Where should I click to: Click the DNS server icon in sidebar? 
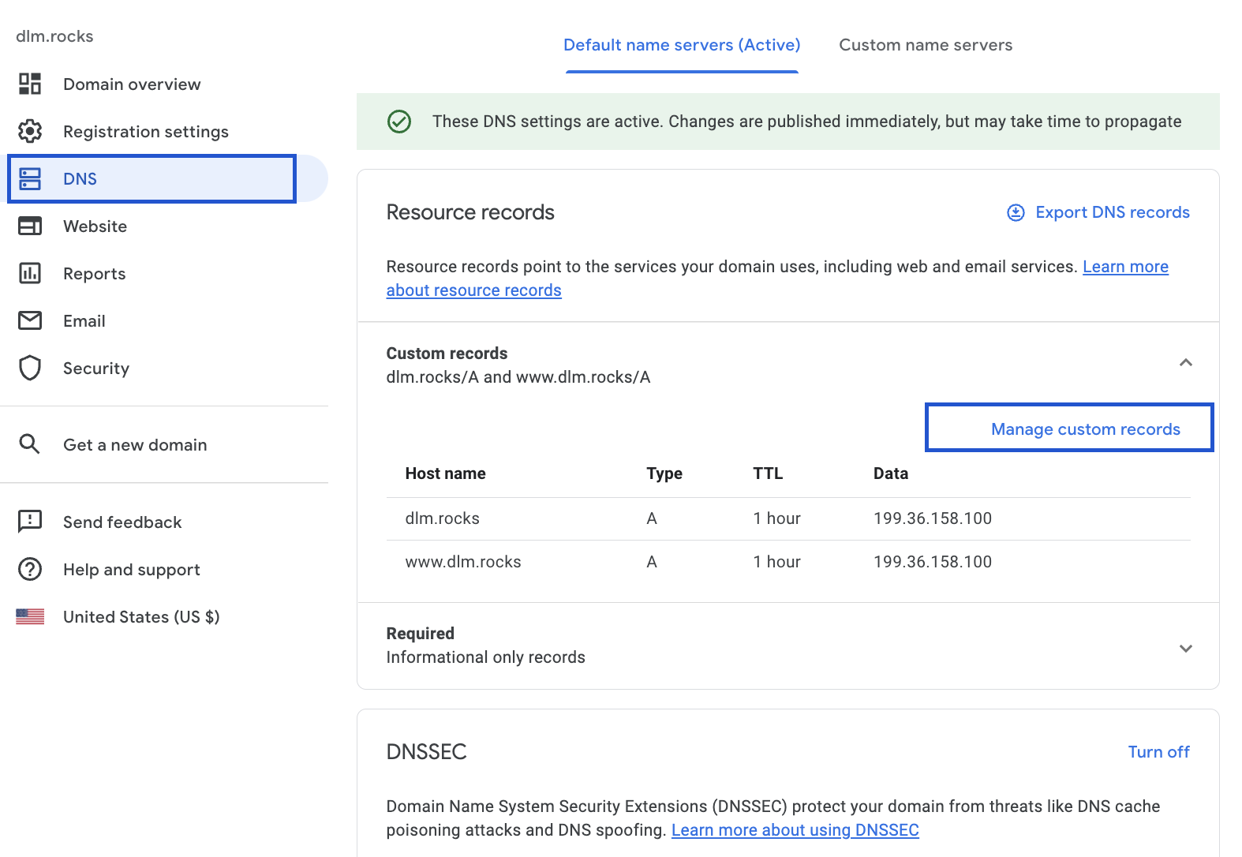click(x=30, y=178)
